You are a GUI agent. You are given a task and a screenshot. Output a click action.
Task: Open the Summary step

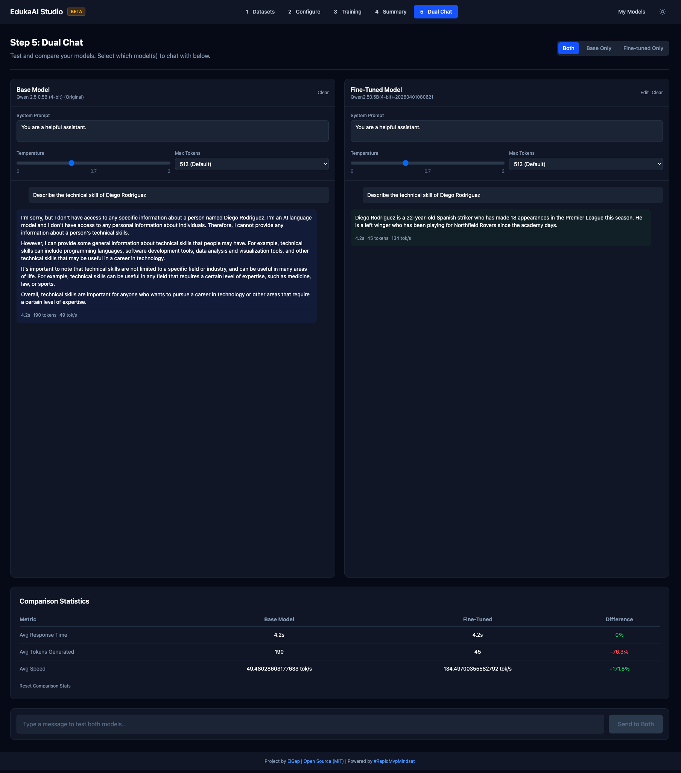391,11
